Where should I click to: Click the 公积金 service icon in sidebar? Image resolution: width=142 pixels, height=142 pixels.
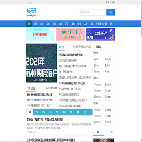(95, 72)
